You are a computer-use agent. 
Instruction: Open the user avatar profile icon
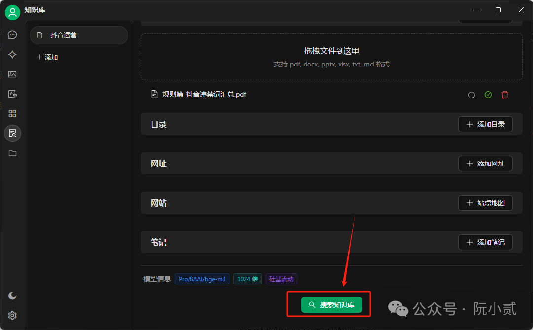click(x=12, y=12)
